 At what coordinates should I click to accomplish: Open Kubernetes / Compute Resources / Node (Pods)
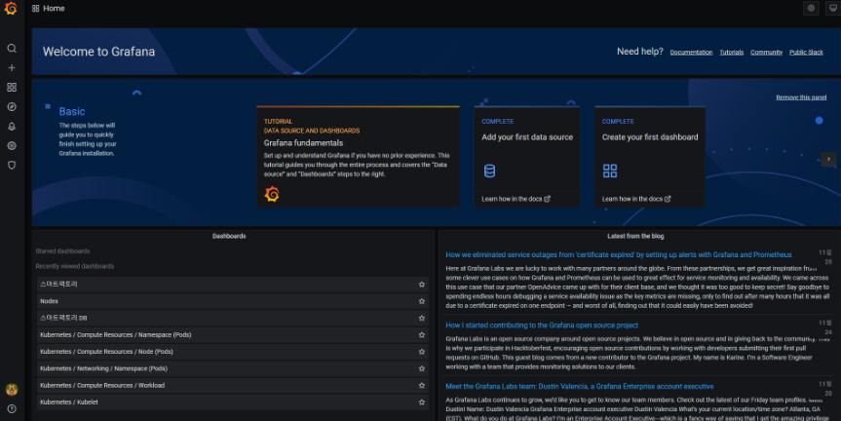(x=232, y=352)
